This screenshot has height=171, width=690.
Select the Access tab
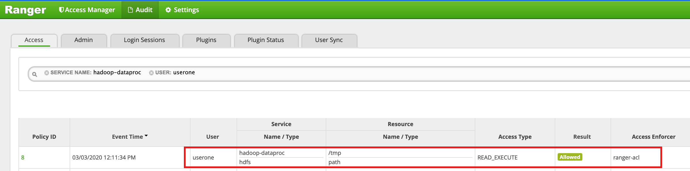[x=34, y=40]
